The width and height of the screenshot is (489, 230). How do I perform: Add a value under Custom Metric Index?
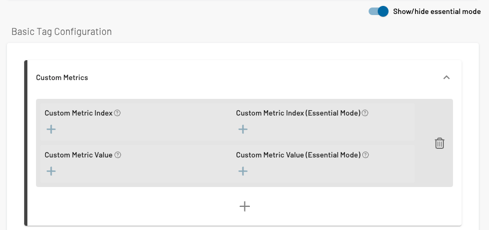click(x=51, y=129)
